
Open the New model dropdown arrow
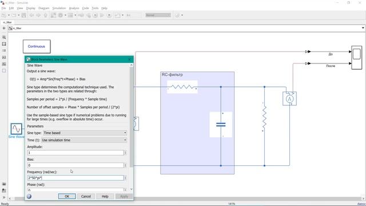(9, 15)
